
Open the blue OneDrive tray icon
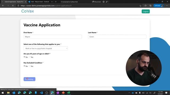[133, 93]
